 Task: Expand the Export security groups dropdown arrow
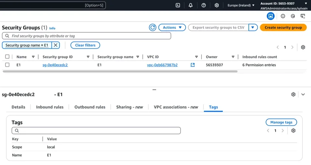(253, 27)
